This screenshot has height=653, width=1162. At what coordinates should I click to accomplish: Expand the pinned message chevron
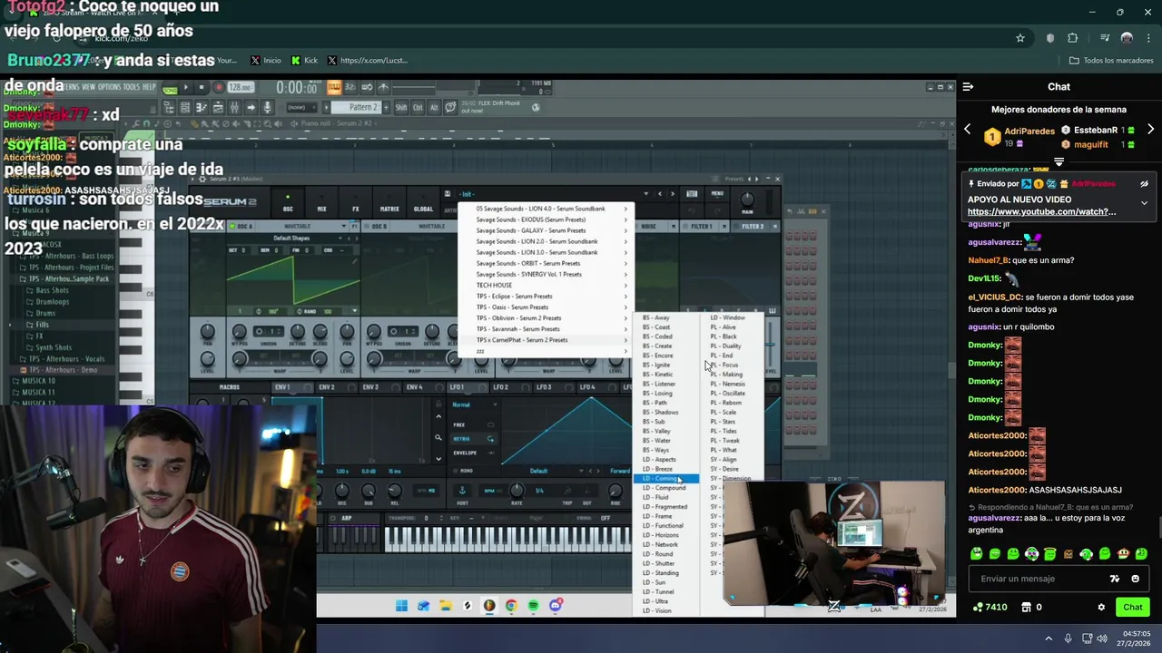tap(1144, 203)
